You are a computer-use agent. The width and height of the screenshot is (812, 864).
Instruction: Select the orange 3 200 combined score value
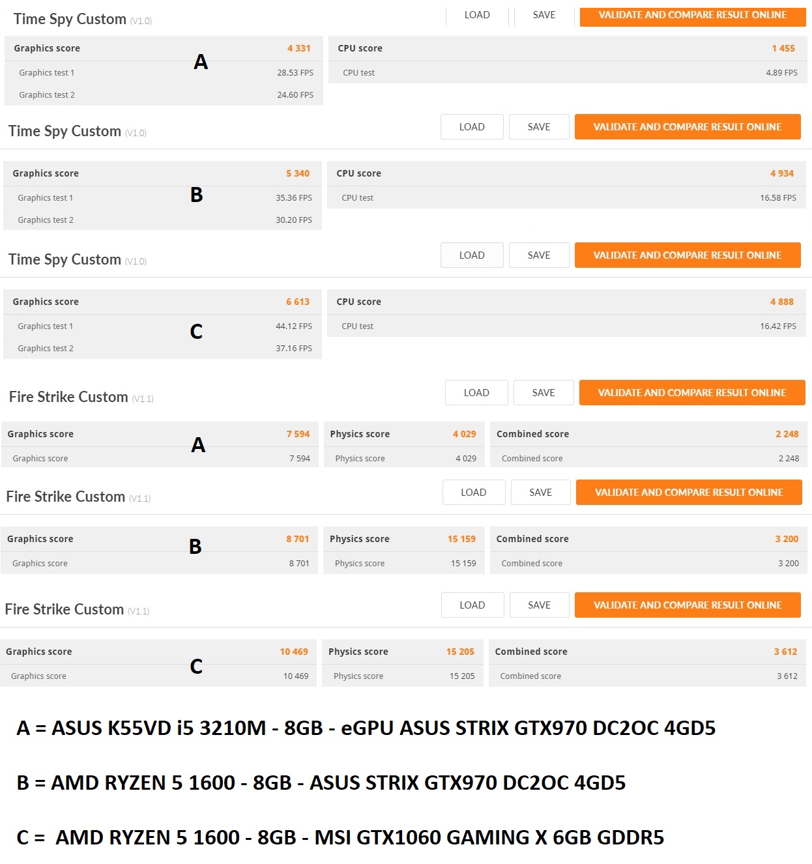(787, 539)
